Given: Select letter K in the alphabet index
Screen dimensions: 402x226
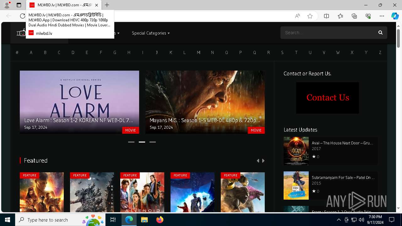Looking at the screenshot, I should pyautogui.click(x=171, y=52).
